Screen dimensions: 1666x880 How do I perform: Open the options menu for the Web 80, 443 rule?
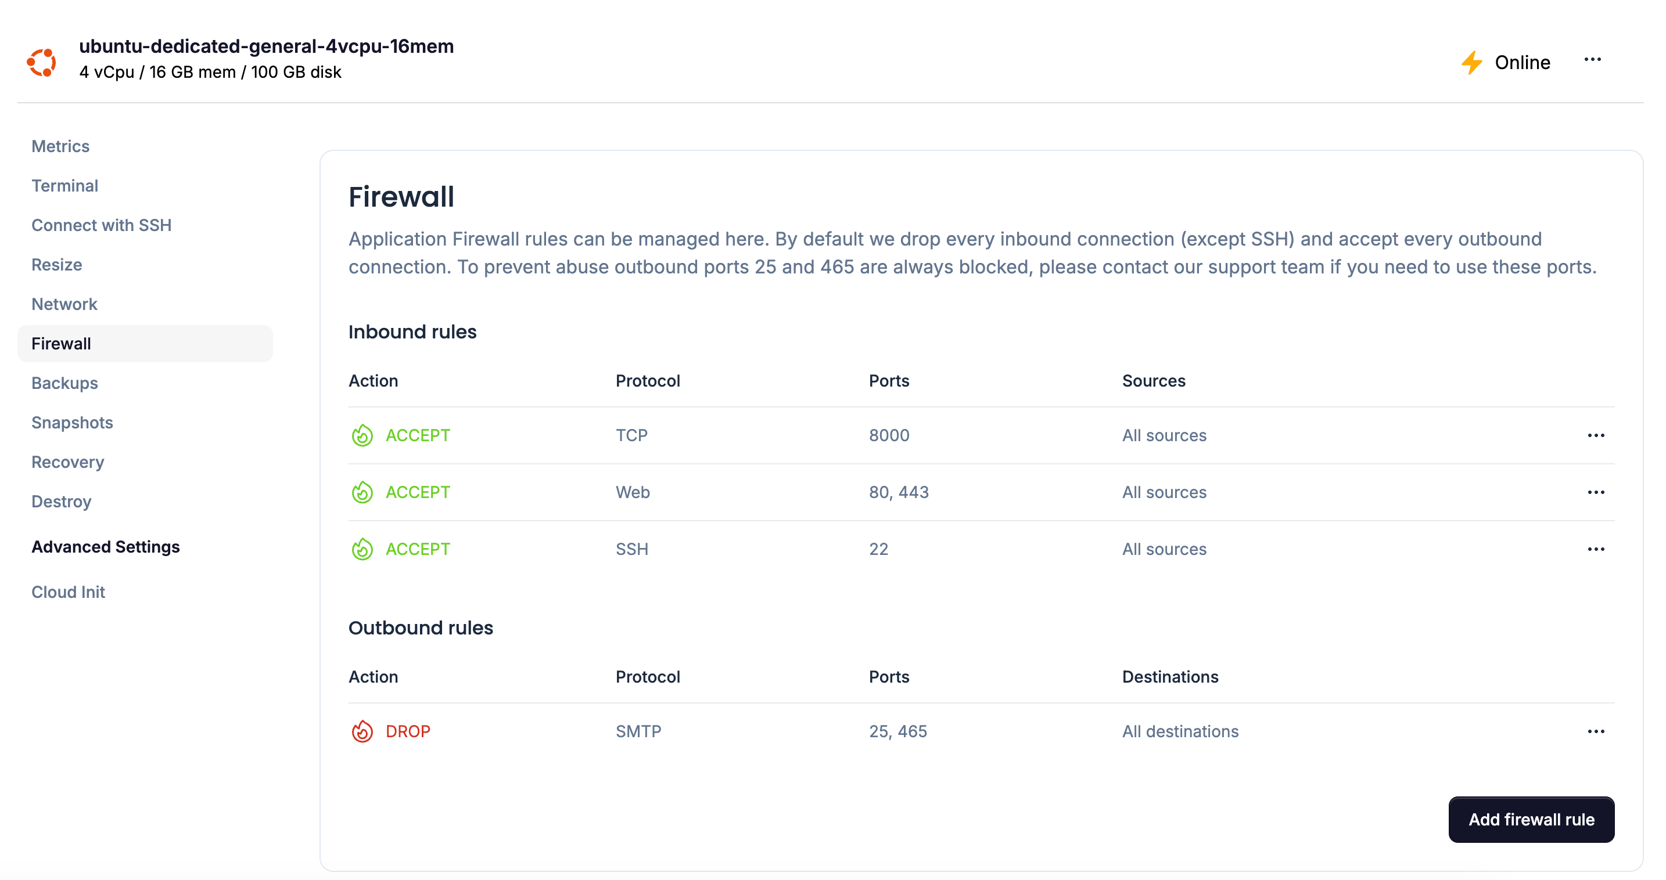(1596, 492)
